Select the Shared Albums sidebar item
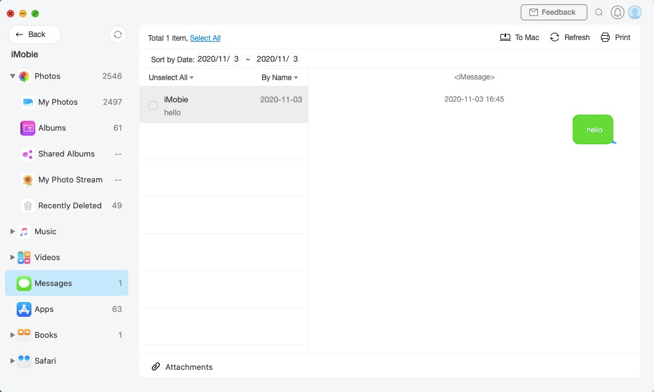Image resolution: width=654 pixels, height=392 pixels. pyautogui.click(x=67, y=154)
